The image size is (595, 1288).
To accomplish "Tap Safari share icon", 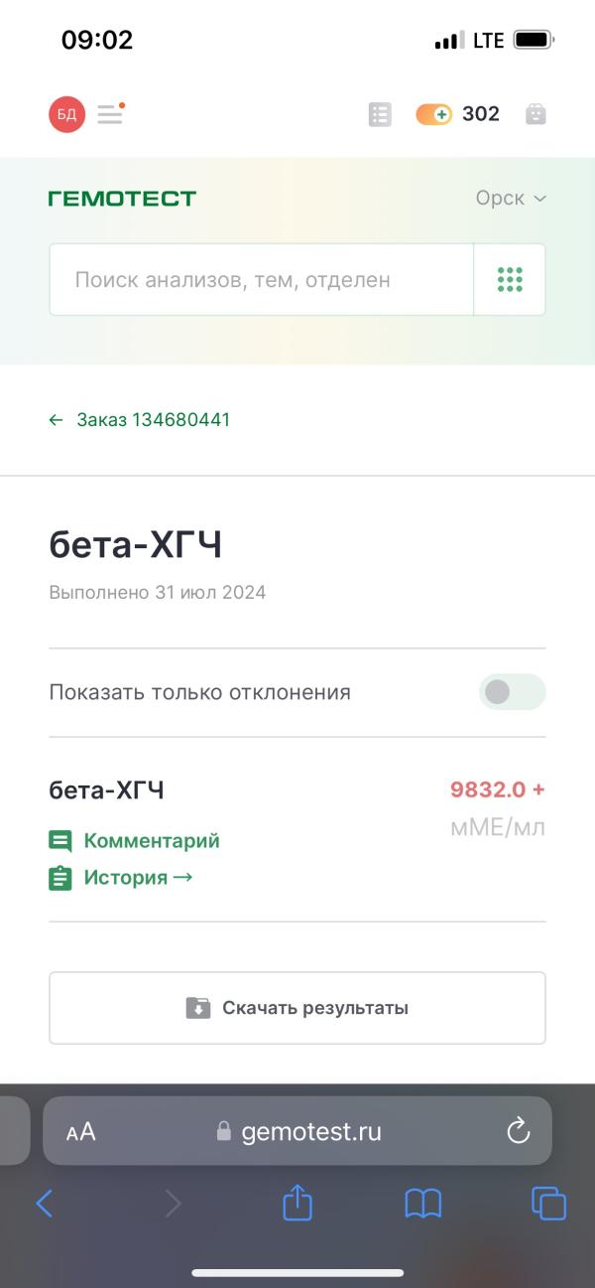I will pyautogui.click(x=297, y=1204).
